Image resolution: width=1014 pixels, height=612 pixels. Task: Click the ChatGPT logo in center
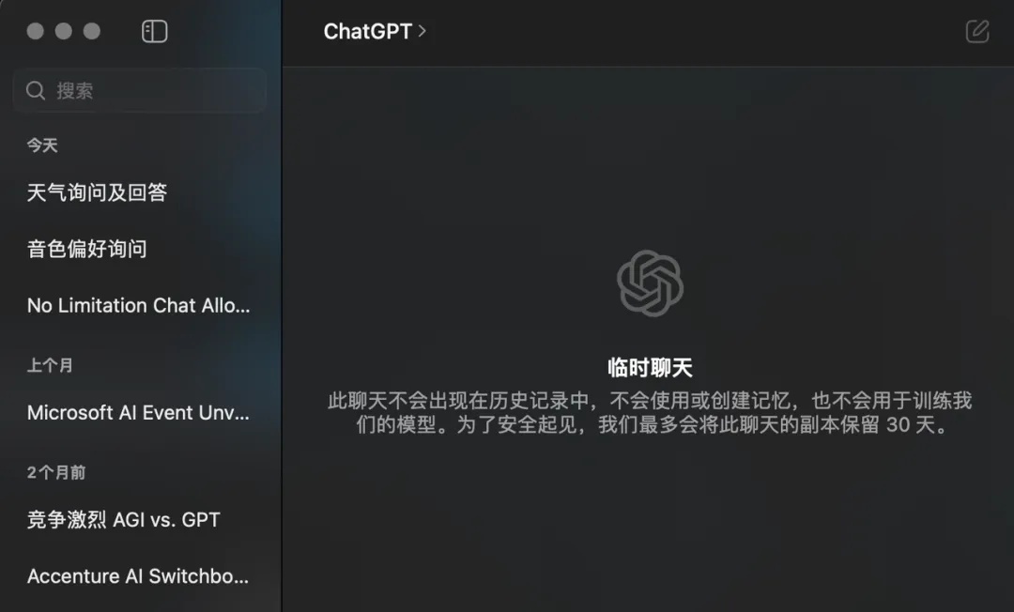pyautogui.click(x=650, y=283)
